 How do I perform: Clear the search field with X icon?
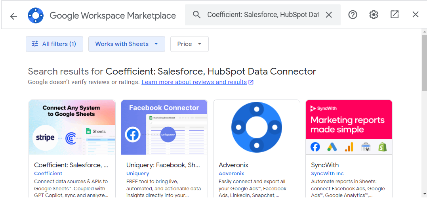click(329, 15)
